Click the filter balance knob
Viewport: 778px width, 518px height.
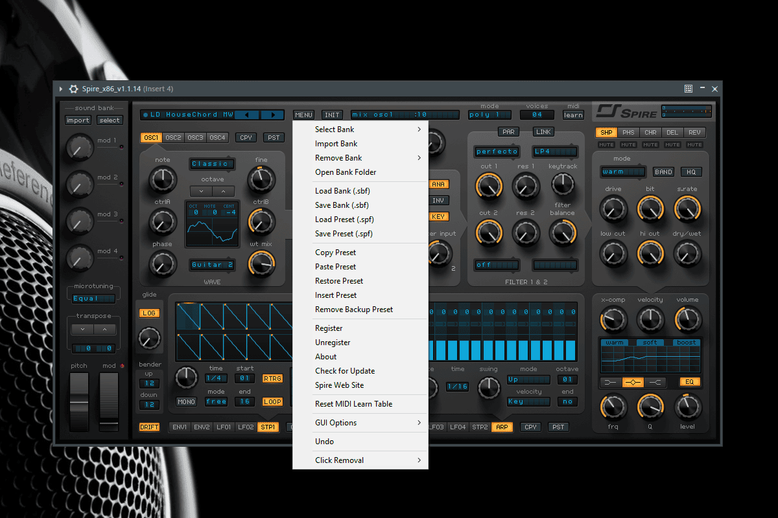(x=563, y=232)
